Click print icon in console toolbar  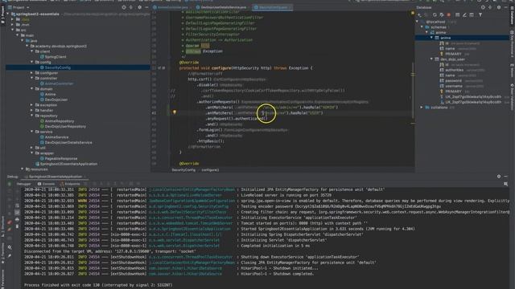pyautogui.click(x=17, y=219)
